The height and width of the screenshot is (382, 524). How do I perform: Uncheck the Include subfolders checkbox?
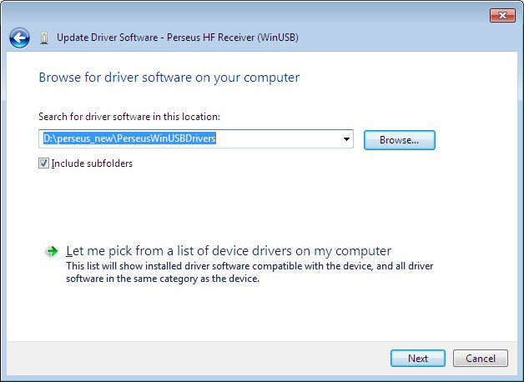coord(43,163)
